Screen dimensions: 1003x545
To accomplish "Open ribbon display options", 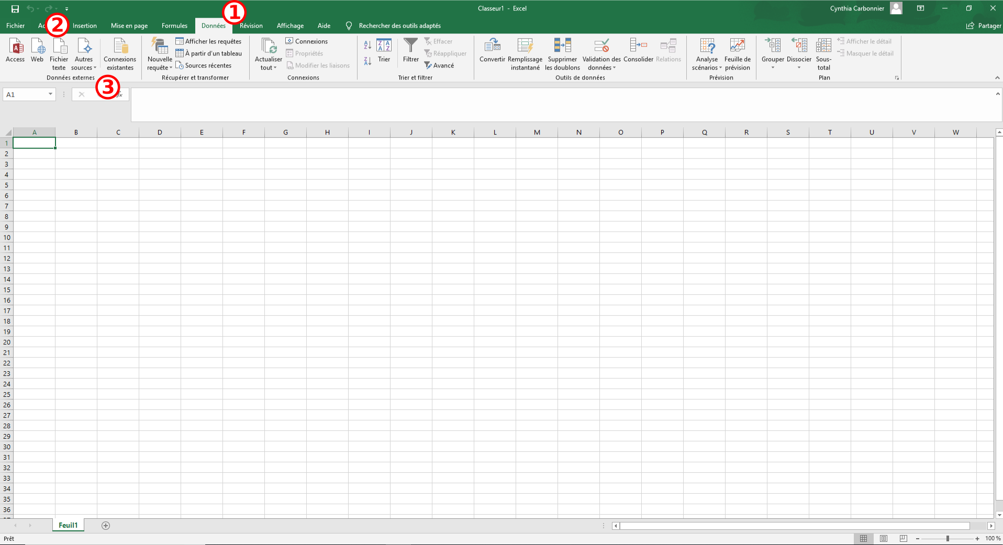I will click(920, 8).
